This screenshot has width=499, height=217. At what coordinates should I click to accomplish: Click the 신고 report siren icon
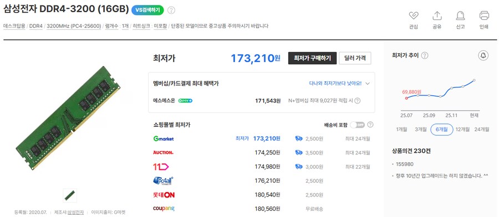[460, 15]
